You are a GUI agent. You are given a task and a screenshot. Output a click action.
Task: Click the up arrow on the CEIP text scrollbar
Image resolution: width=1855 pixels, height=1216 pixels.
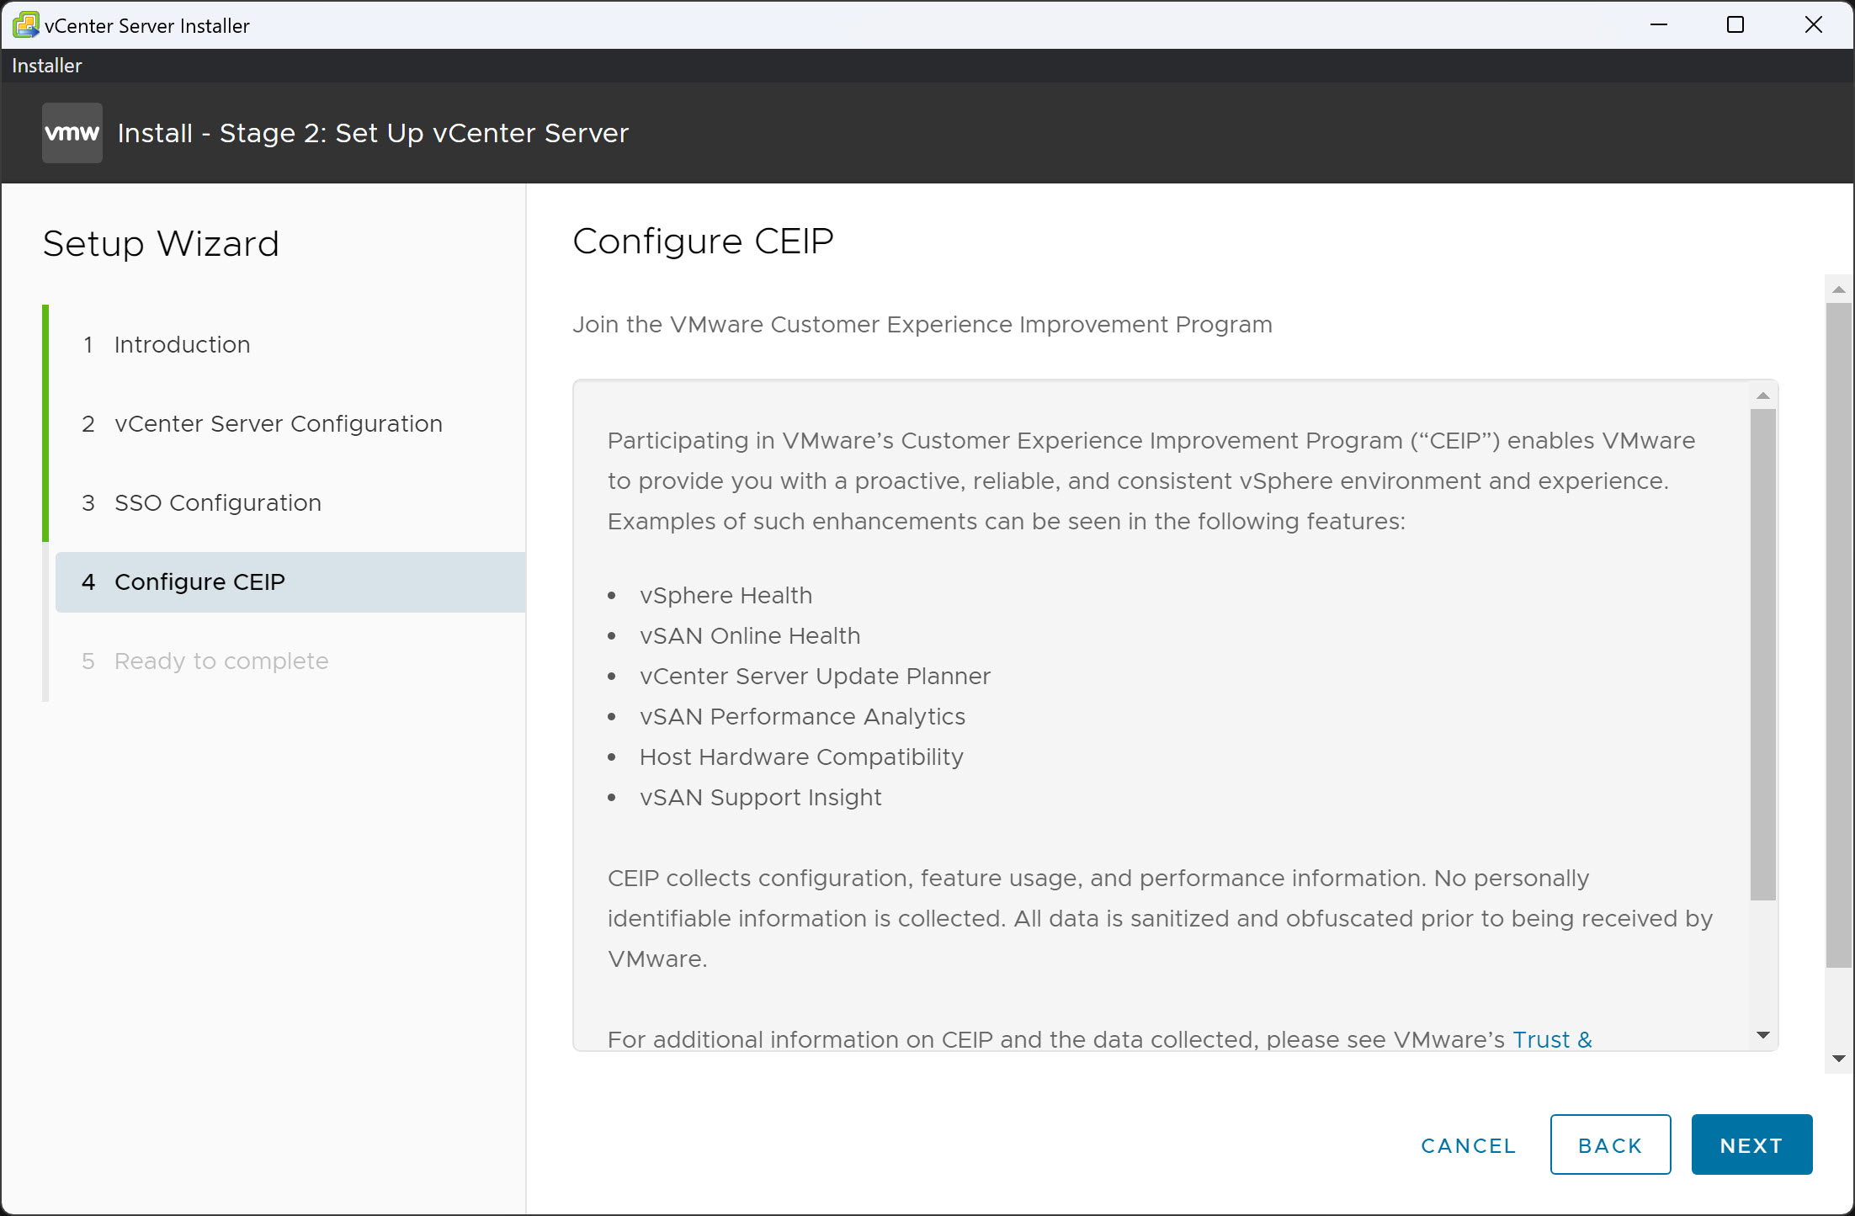(x=1761, y=394)
